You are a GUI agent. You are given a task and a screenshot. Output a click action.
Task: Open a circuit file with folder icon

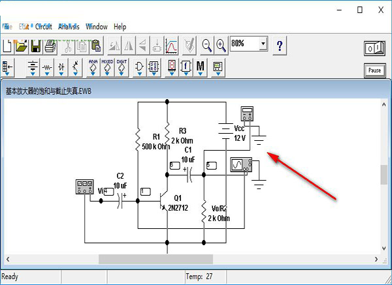[x=22, y=45]
